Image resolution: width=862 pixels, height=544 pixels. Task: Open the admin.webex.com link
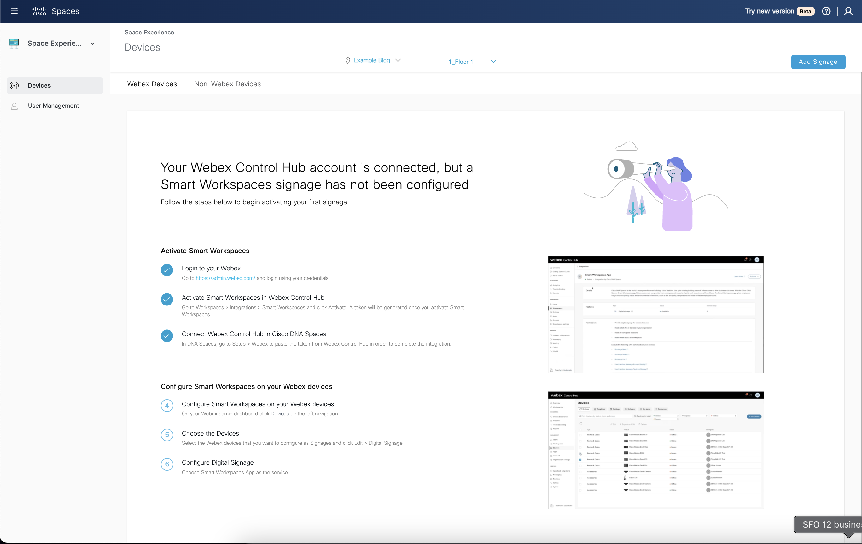[225, 278]
